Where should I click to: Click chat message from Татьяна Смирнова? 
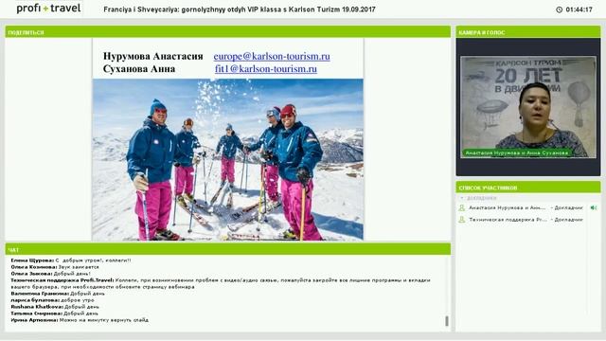click(55, 314)
